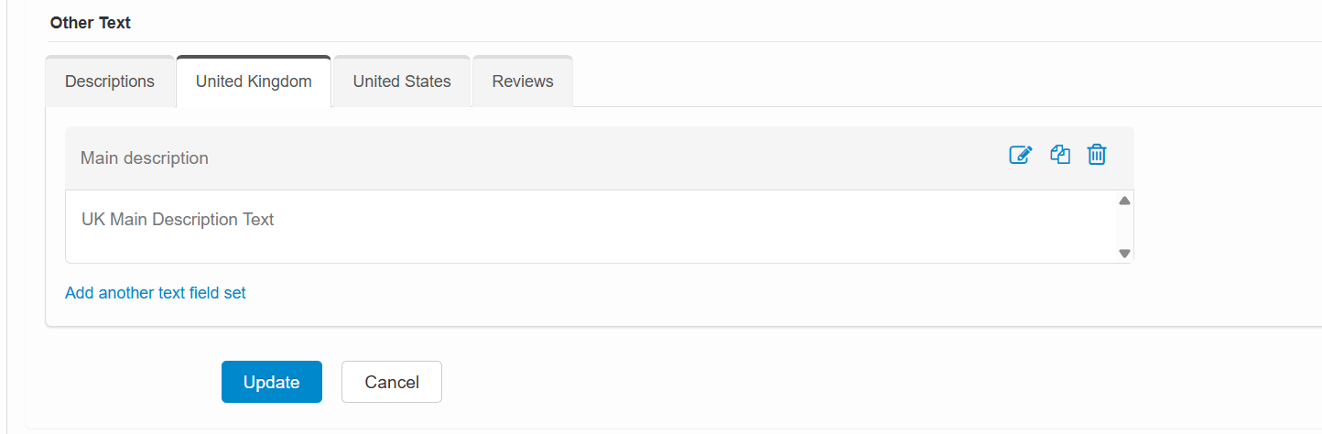Click the scrollbar track between the scroll arrows
This screenshot has width=1322, height=434.
(1125, 227)
